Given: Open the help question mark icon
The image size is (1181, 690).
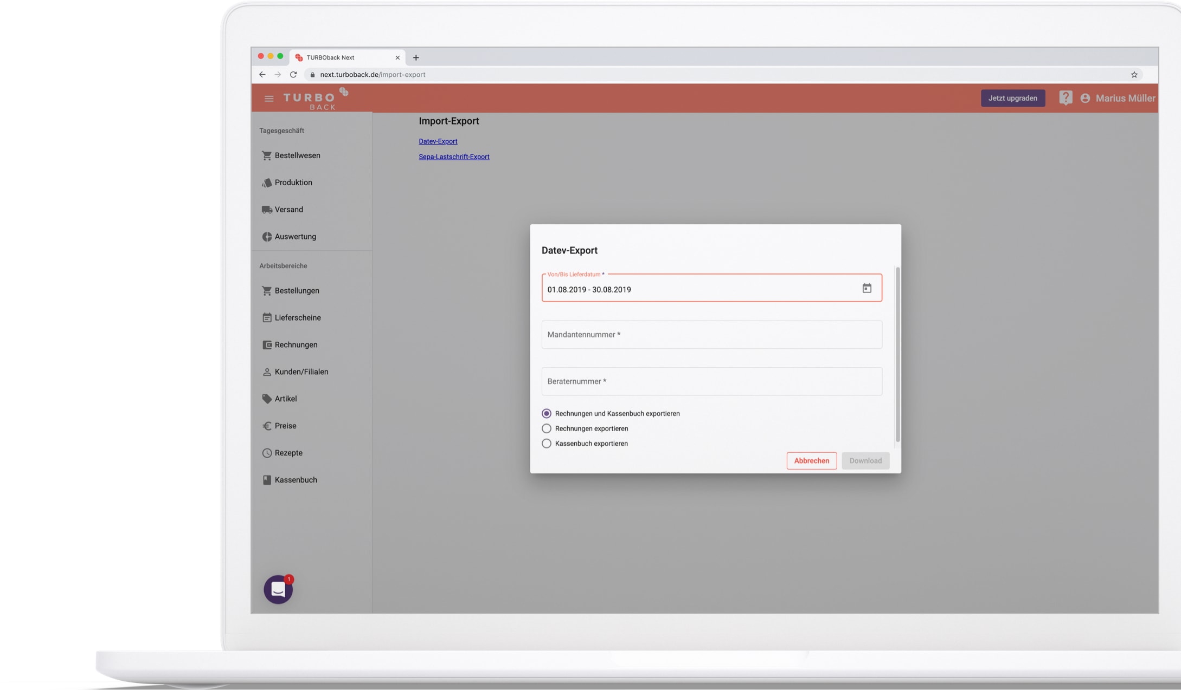Looking at the screenshot, I should 1066,98.
